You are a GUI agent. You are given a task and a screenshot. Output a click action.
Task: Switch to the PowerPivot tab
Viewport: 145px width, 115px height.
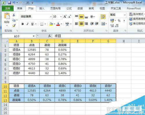point(134,8)
